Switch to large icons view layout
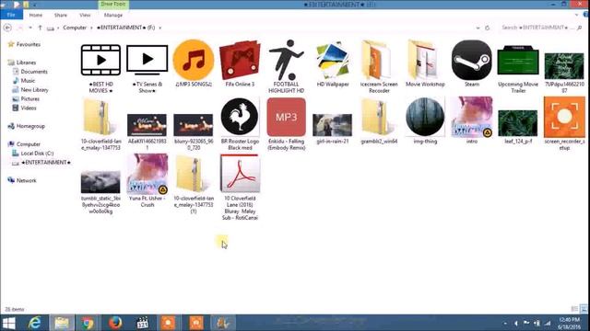Viewport: 590px width, 331px height. 584,309
